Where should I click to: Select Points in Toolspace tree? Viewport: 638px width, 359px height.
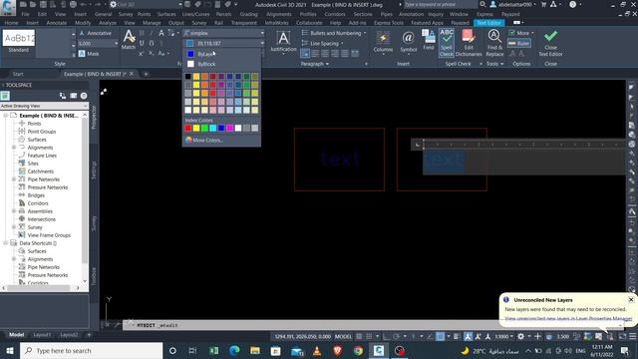click(34, 124)
